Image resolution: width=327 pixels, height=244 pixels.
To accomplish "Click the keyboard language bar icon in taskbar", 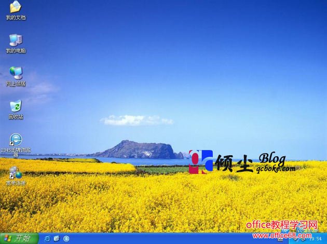I will (280, 239).
